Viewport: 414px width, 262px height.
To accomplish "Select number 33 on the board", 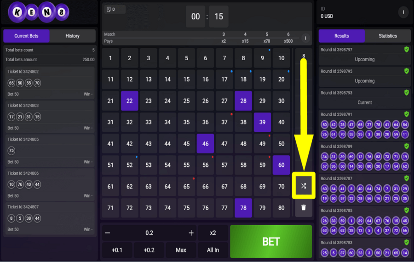I will pos(149,122).
